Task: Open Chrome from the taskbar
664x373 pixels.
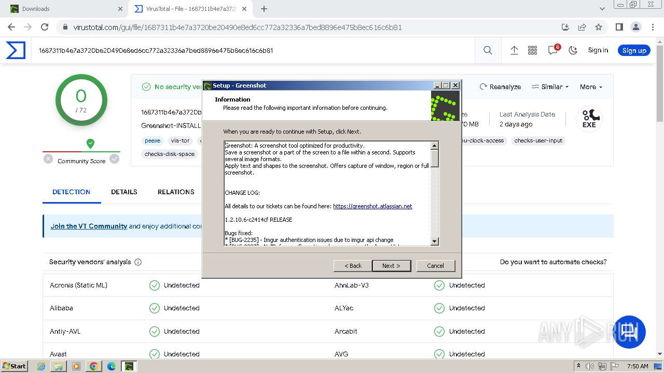Action: [x=93, y=366]
